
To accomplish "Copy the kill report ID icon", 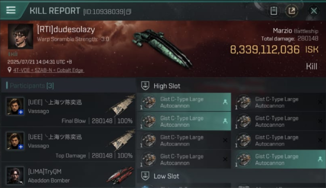I will pos(129,12).
